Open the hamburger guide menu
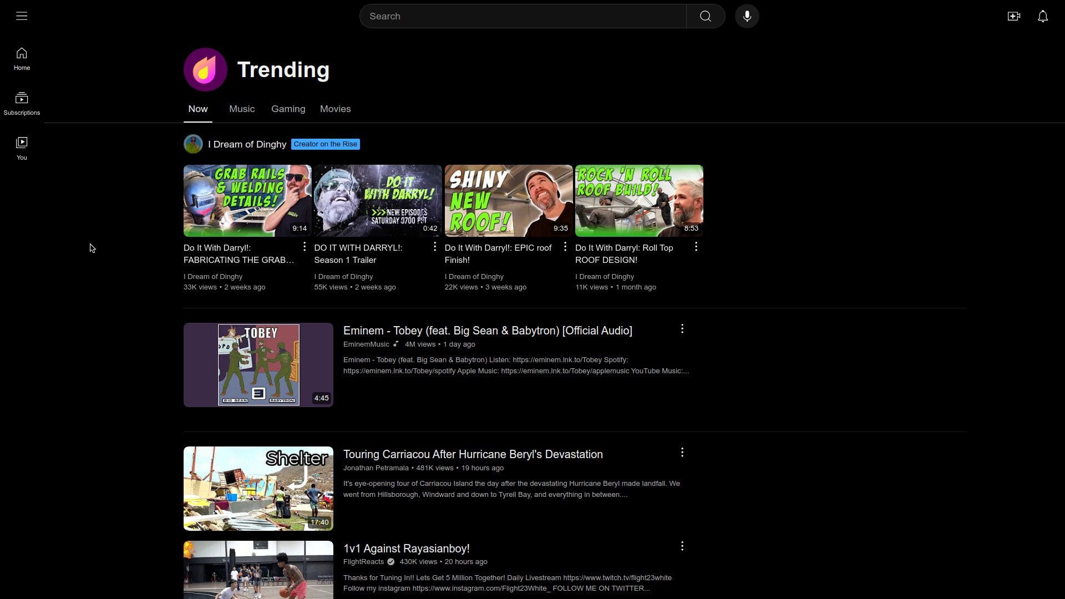 [x=22, y=16]
